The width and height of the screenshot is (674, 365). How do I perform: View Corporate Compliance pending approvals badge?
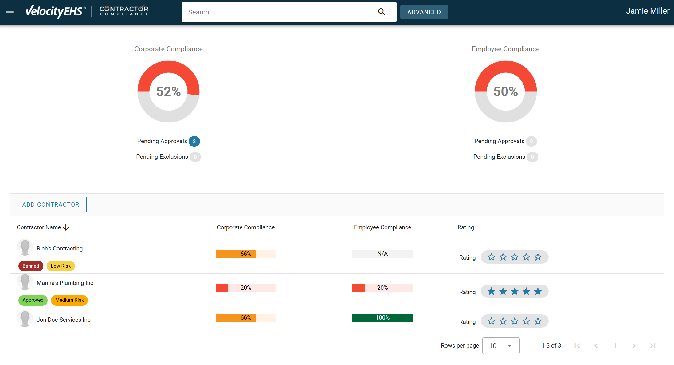(x=194, y=141)
